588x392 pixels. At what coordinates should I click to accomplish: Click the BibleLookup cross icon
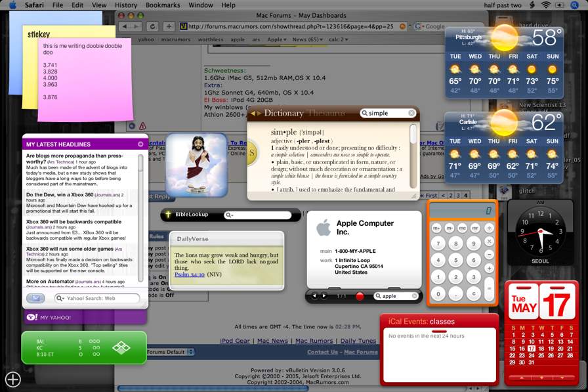click(x=168, y=215)
